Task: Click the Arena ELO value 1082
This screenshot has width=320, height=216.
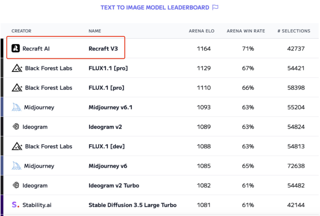Action: pos(204,185)
